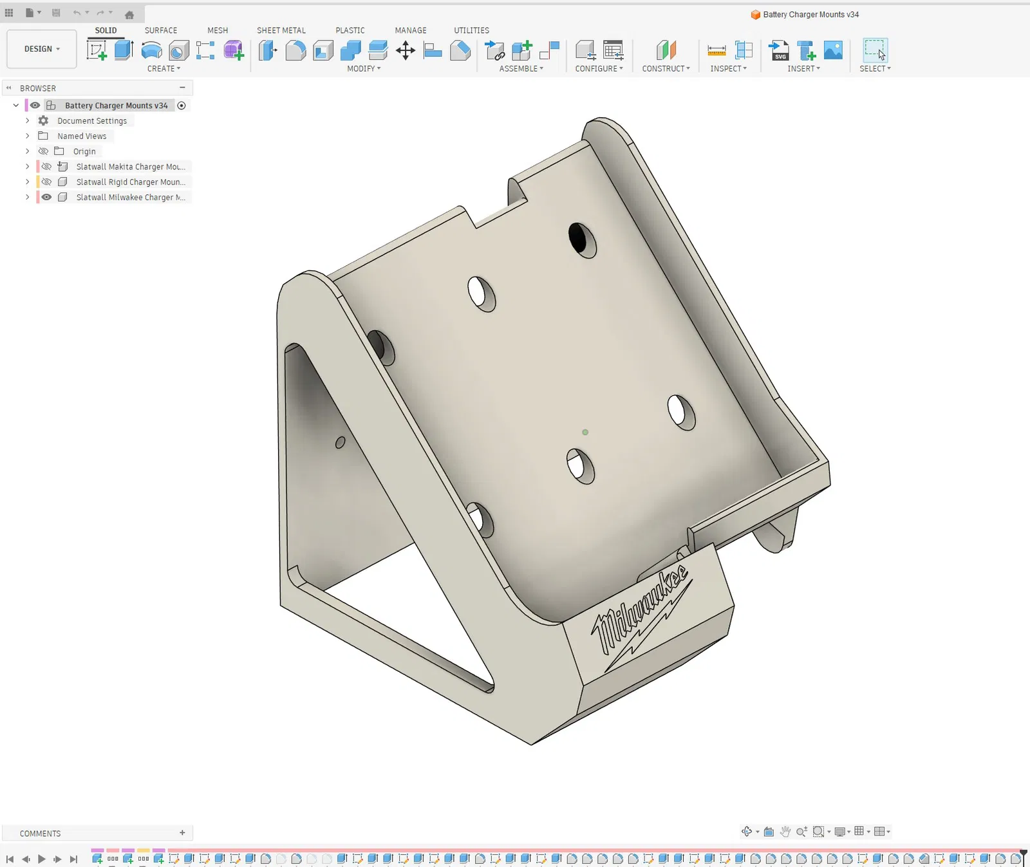This screenshot has height=867, width=1030.
Task: Expand the Slatwall Makita Charger Mount node
Action: pyautogui.click(x=27, y=167)
